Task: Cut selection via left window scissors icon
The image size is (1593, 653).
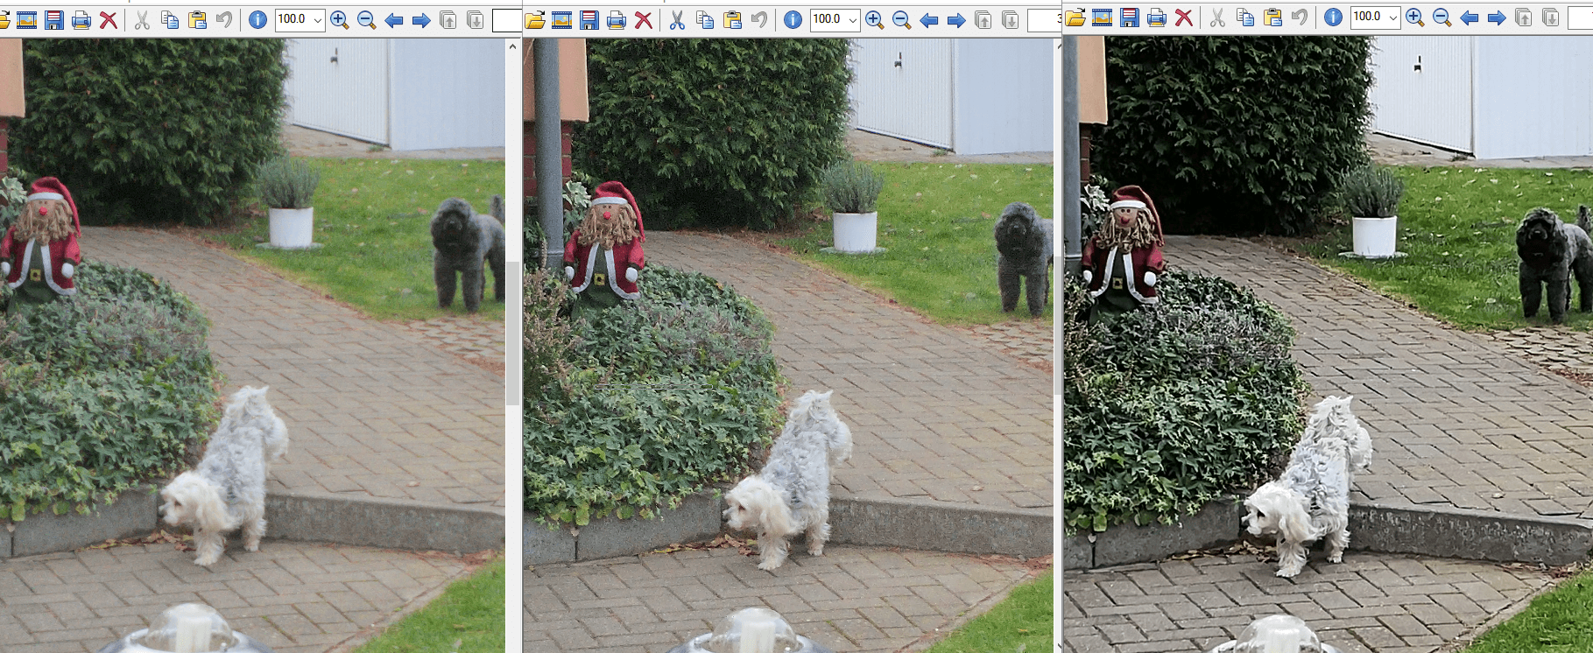Action: (143, 19)
